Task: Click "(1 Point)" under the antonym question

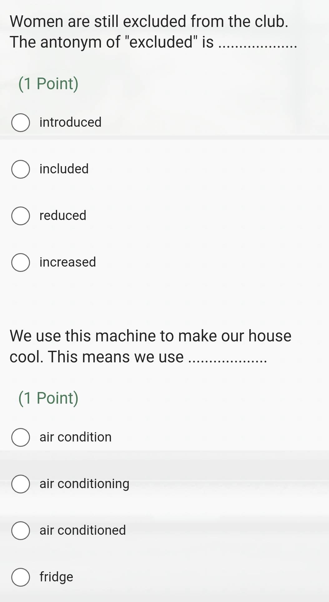Action: [x=48, y=84]
